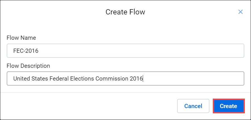This screenshot has width=251, height=120.
Task: Close the Create Flow dialog with X
Action: 240,12
